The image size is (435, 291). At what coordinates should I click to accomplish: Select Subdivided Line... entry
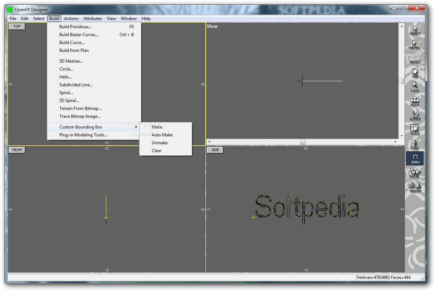coord(94,85)
